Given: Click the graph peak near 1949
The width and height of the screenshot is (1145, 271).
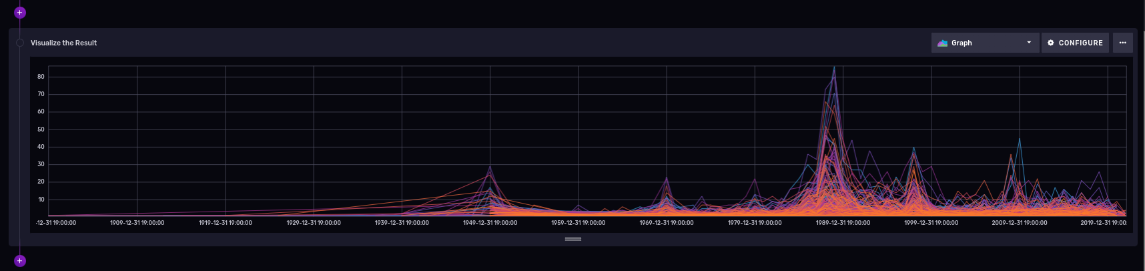Looking at the screenshot, I should coord(490,168).
